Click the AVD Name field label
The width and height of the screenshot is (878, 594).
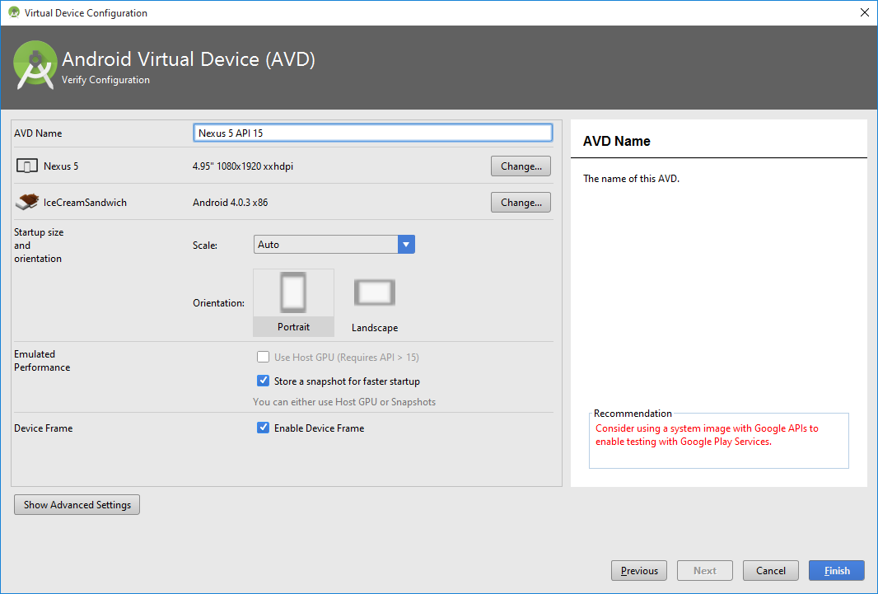[38, 133]
